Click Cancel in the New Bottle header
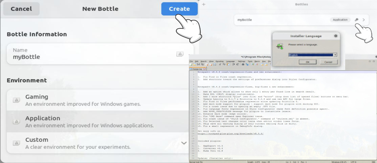This screenshot has width=377, height=163. coord(21,9)
